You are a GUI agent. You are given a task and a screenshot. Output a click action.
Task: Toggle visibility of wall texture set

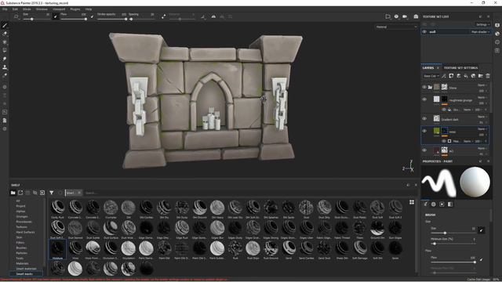(424, 31)
